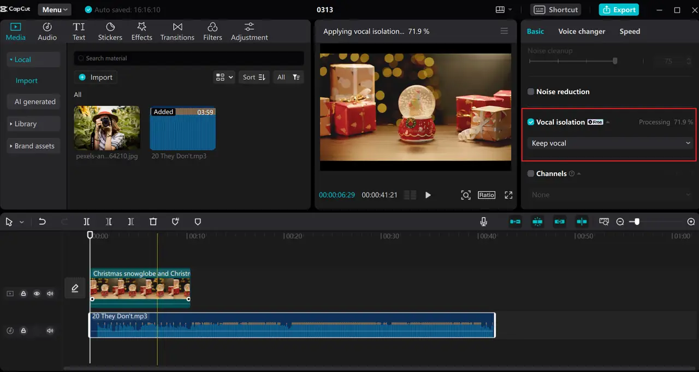Click the delete left trim icon
This screenshot has width=699, height=372.
(109, 221)
